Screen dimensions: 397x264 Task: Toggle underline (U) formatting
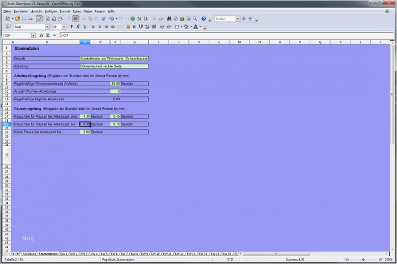pyautogui.click(x=85, y=27)
